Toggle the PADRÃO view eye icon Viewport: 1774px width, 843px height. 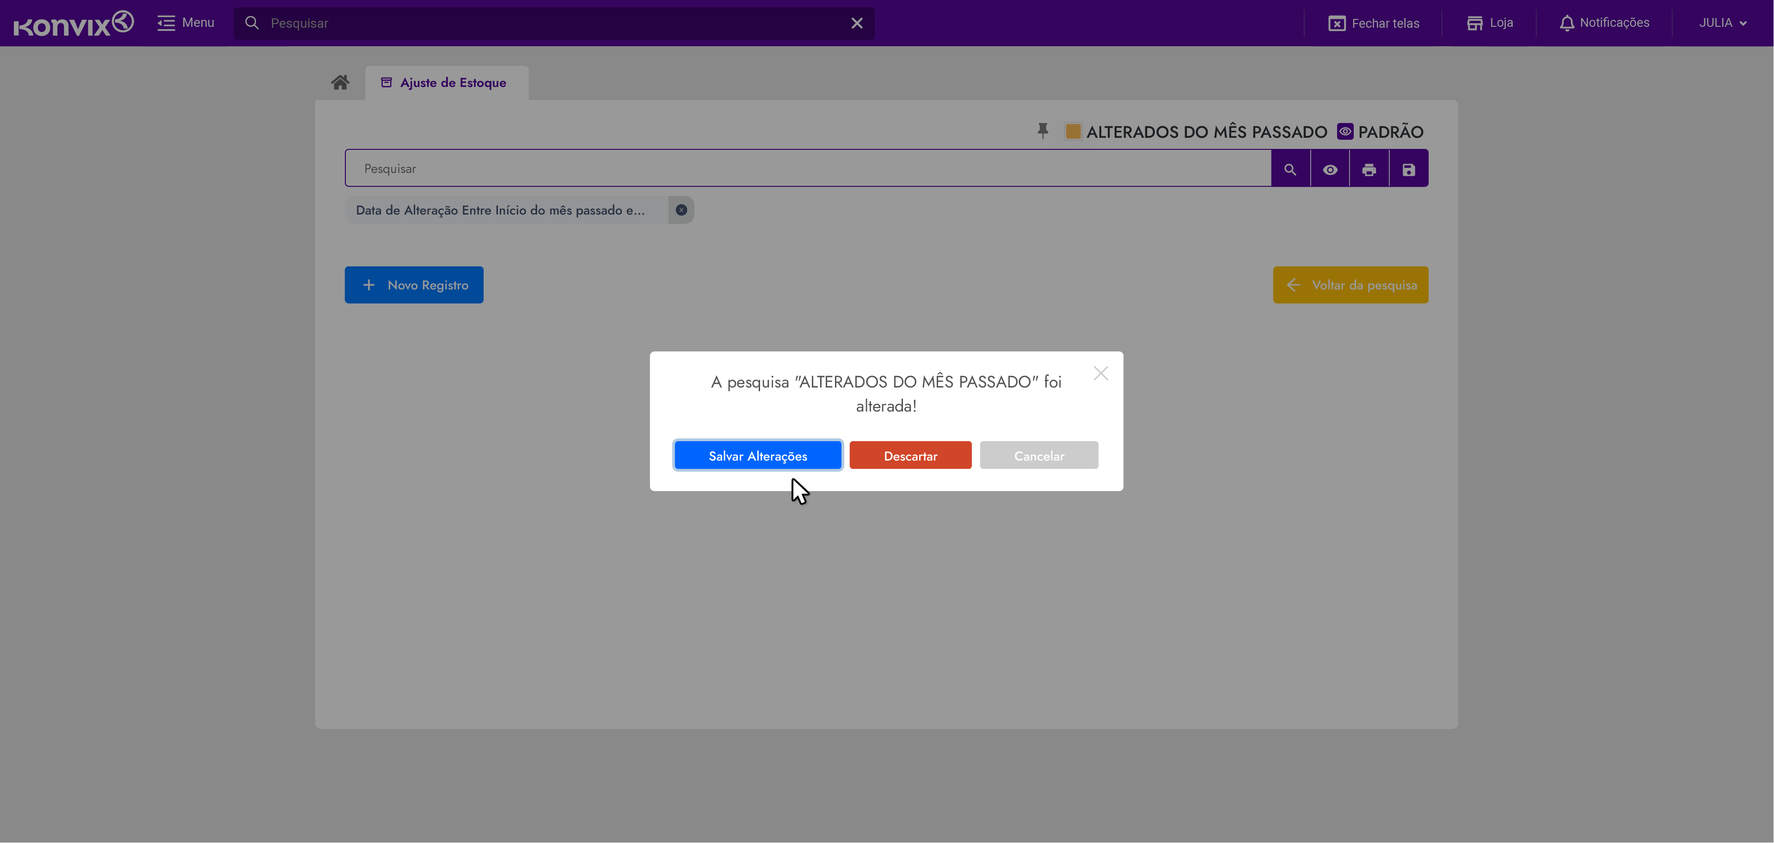(x=1345, y=131)
